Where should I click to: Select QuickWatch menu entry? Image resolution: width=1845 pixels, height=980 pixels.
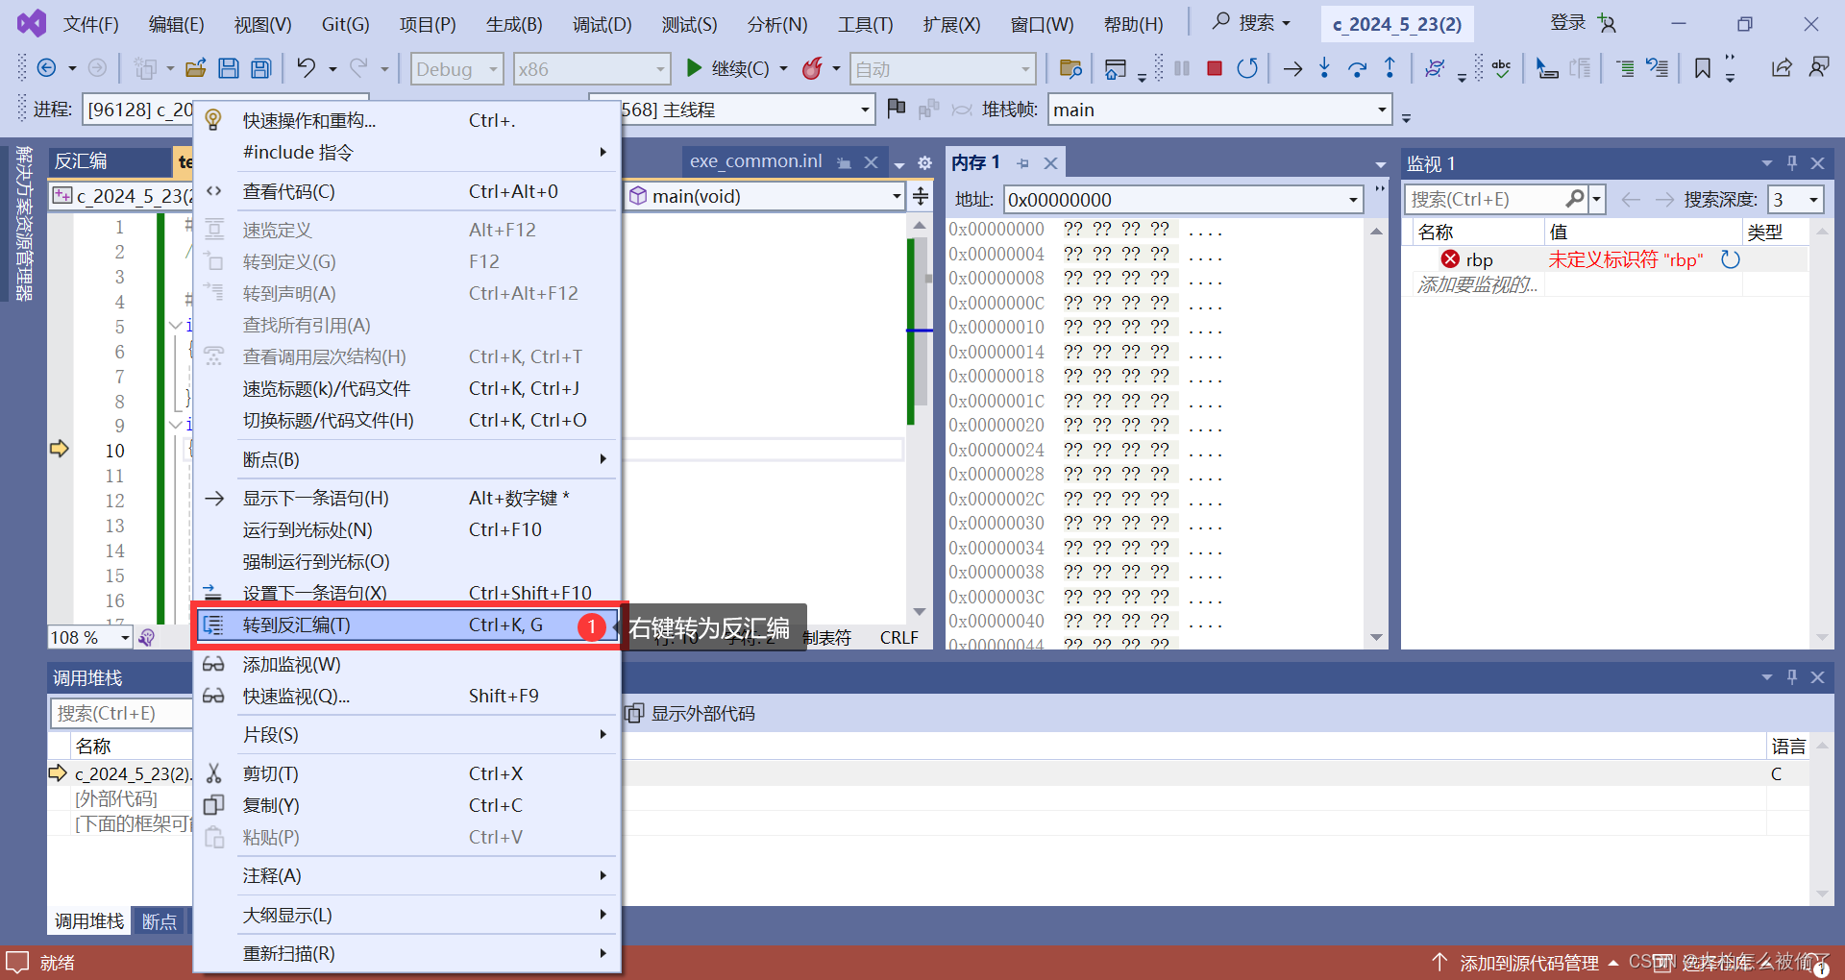(406, 697)
